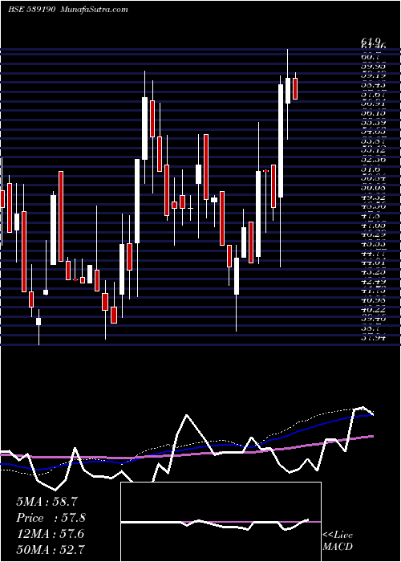
Task: Click the 53.12 price axis label
Action: (373, 151)
